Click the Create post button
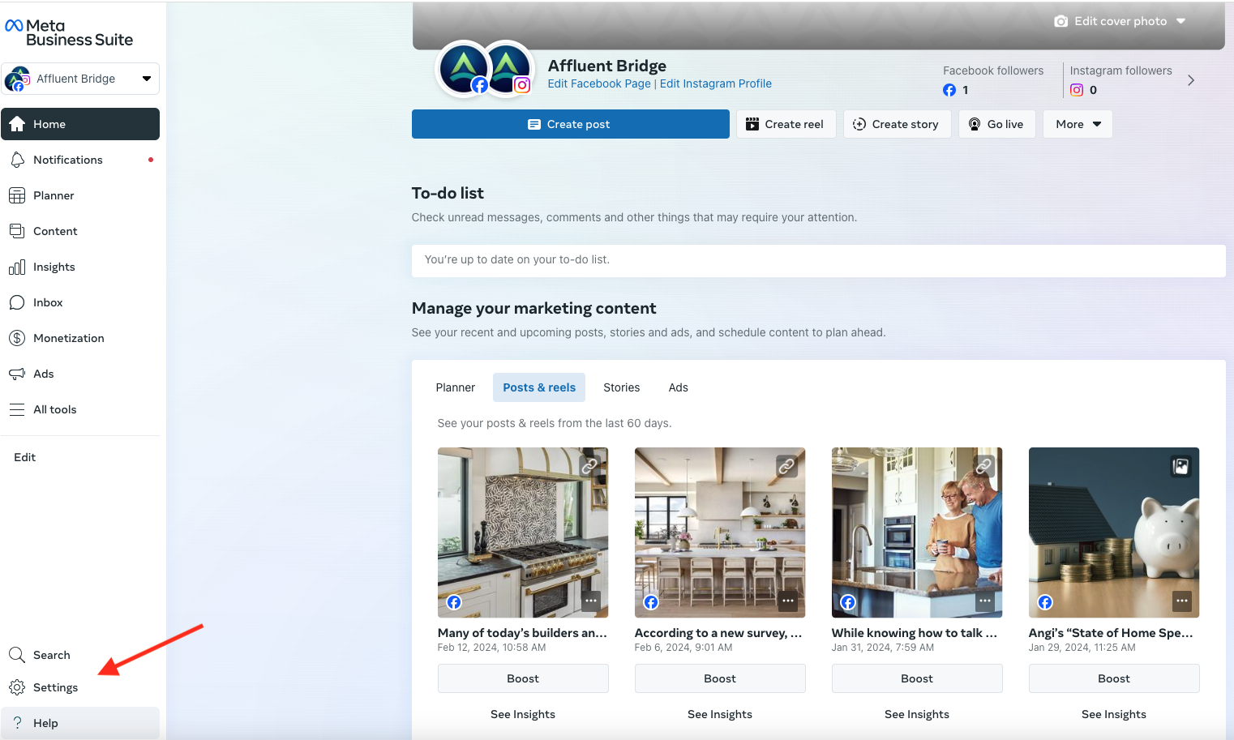Image resolution: width=1234 pixels, height=740 pixels. click(x=570, y=124)
